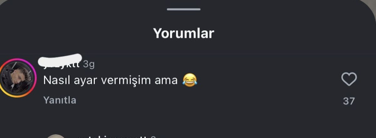Click the drag handle atop the comments sheet

[184, 9]
